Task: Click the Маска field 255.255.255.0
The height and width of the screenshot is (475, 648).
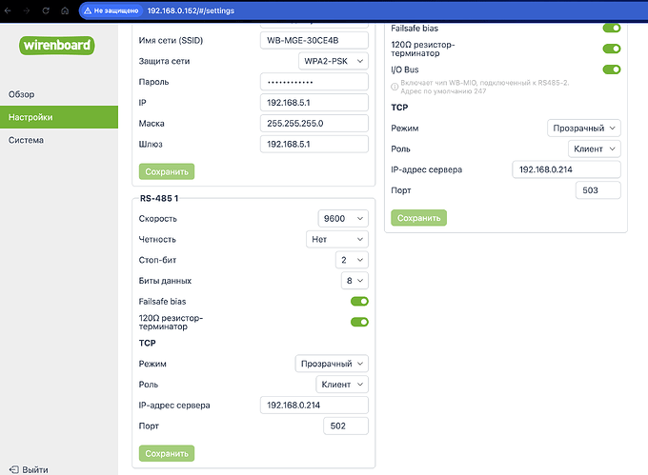Action: coord(314,124)
